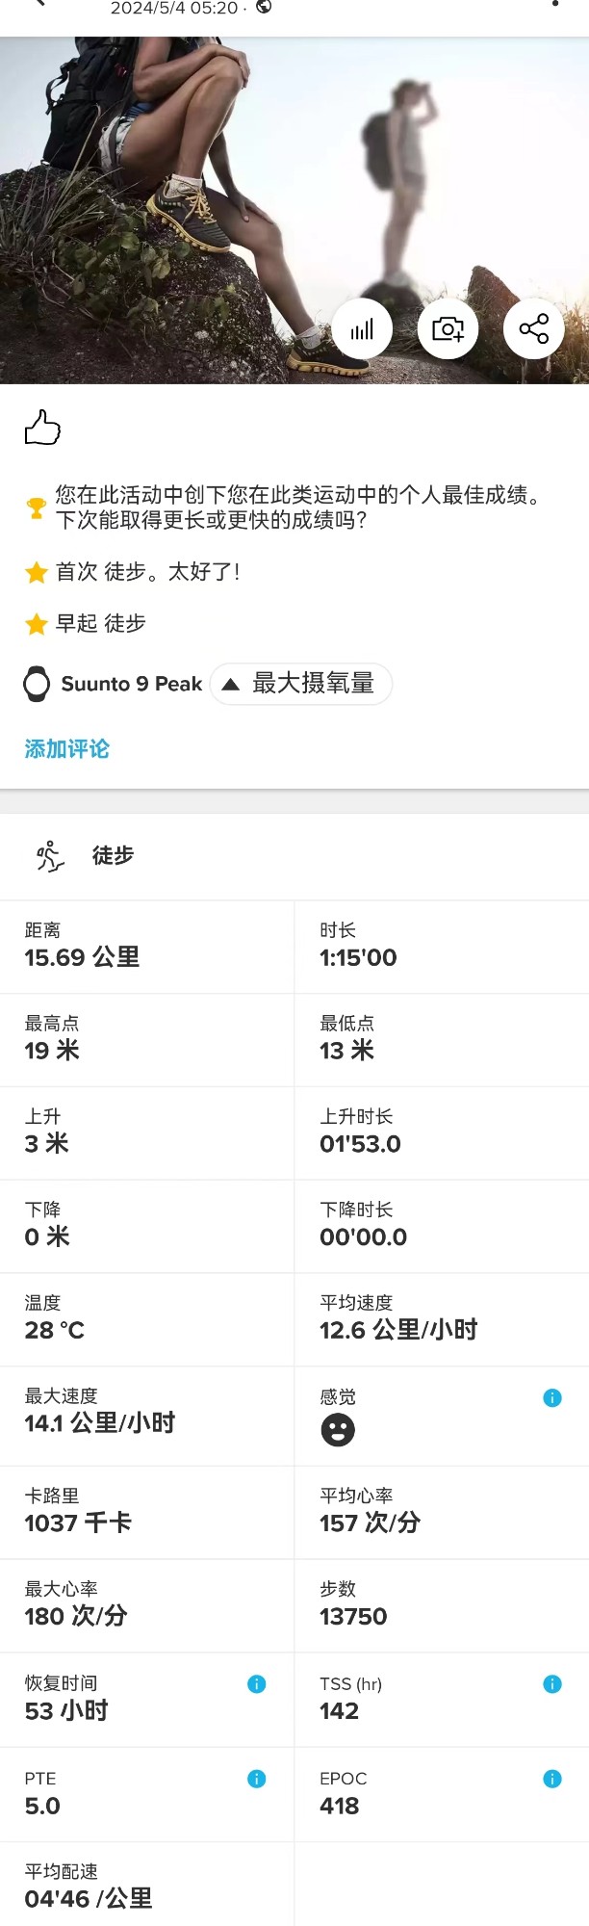The width and height of the screenshot is (589, 1926).
Task: Select the 距离 15.69 公里 stat cell
Action: point(146,946)
